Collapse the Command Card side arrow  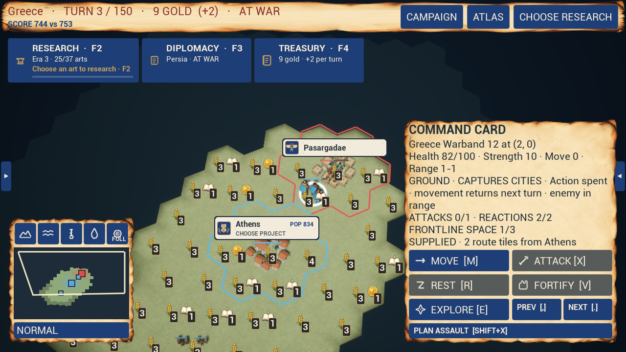[x=620, y=176]
